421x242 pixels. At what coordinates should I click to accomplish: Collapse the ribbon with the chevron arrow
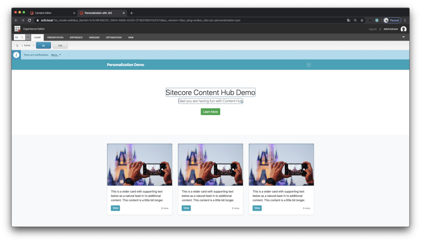[403, 37]
